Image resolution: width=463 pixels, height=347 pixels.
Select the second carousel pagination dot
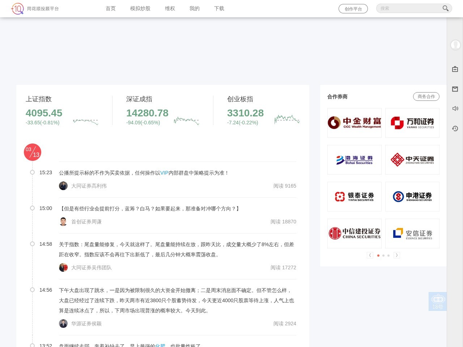[x=383, y=256]
